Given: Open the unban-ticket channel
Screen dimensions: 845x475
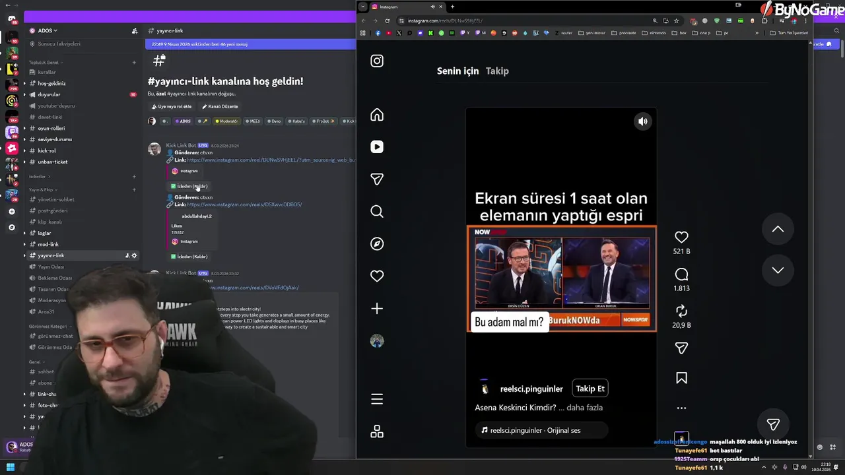Looking at the screenshot, I should tap(53, 162).
